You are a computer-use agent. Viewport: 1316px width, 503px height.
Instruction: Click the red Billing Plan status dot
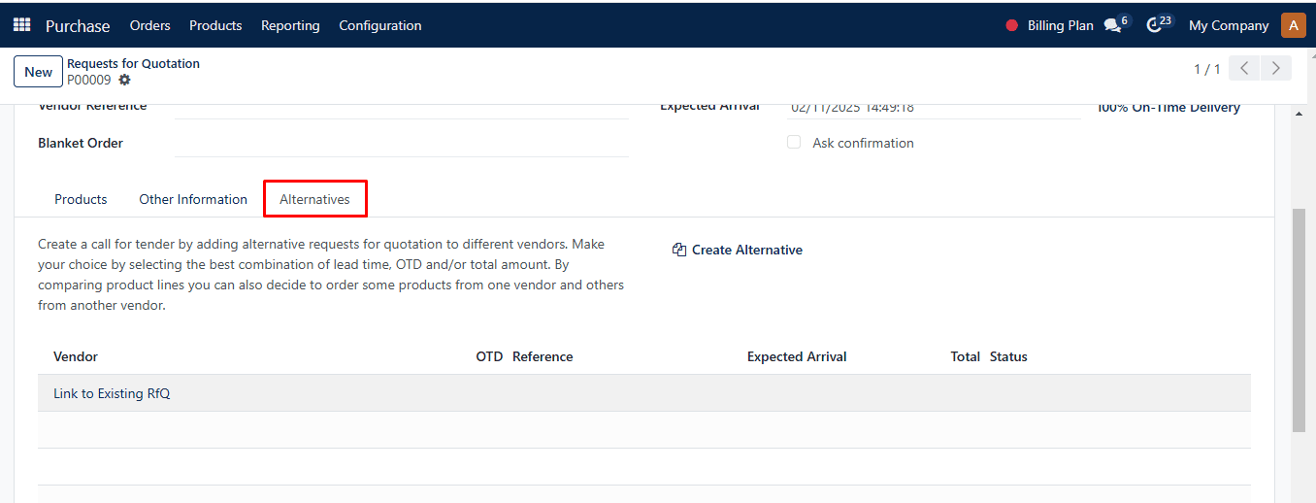tap(1012, 26)
